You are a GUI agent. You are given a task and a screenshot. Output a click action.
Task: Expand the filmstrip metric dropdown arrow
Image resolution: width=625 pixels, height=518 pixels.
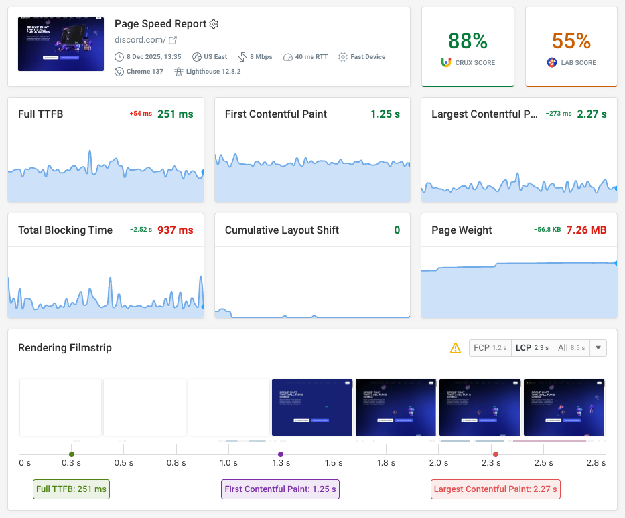598,347
